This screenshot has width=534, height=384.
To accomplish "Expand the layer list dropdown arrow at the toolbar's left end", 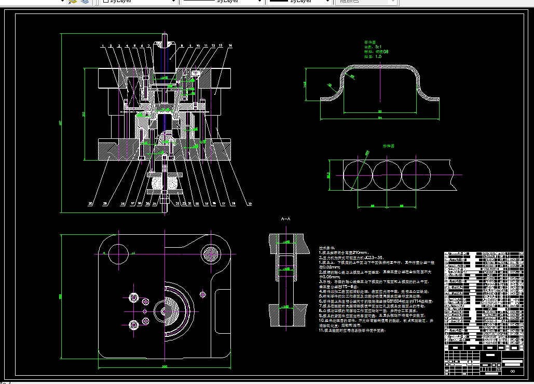I will (62, 2).
